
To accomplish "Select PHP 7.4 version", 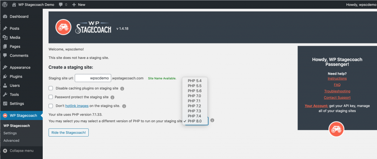I will coord(195,116).
